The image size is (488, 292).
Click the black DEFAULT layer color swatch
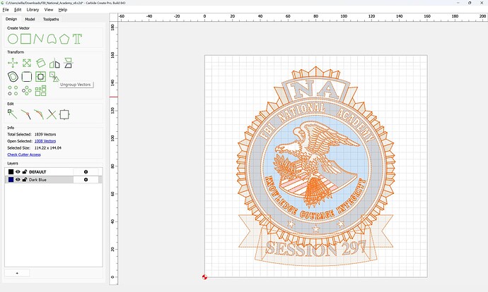11,171
